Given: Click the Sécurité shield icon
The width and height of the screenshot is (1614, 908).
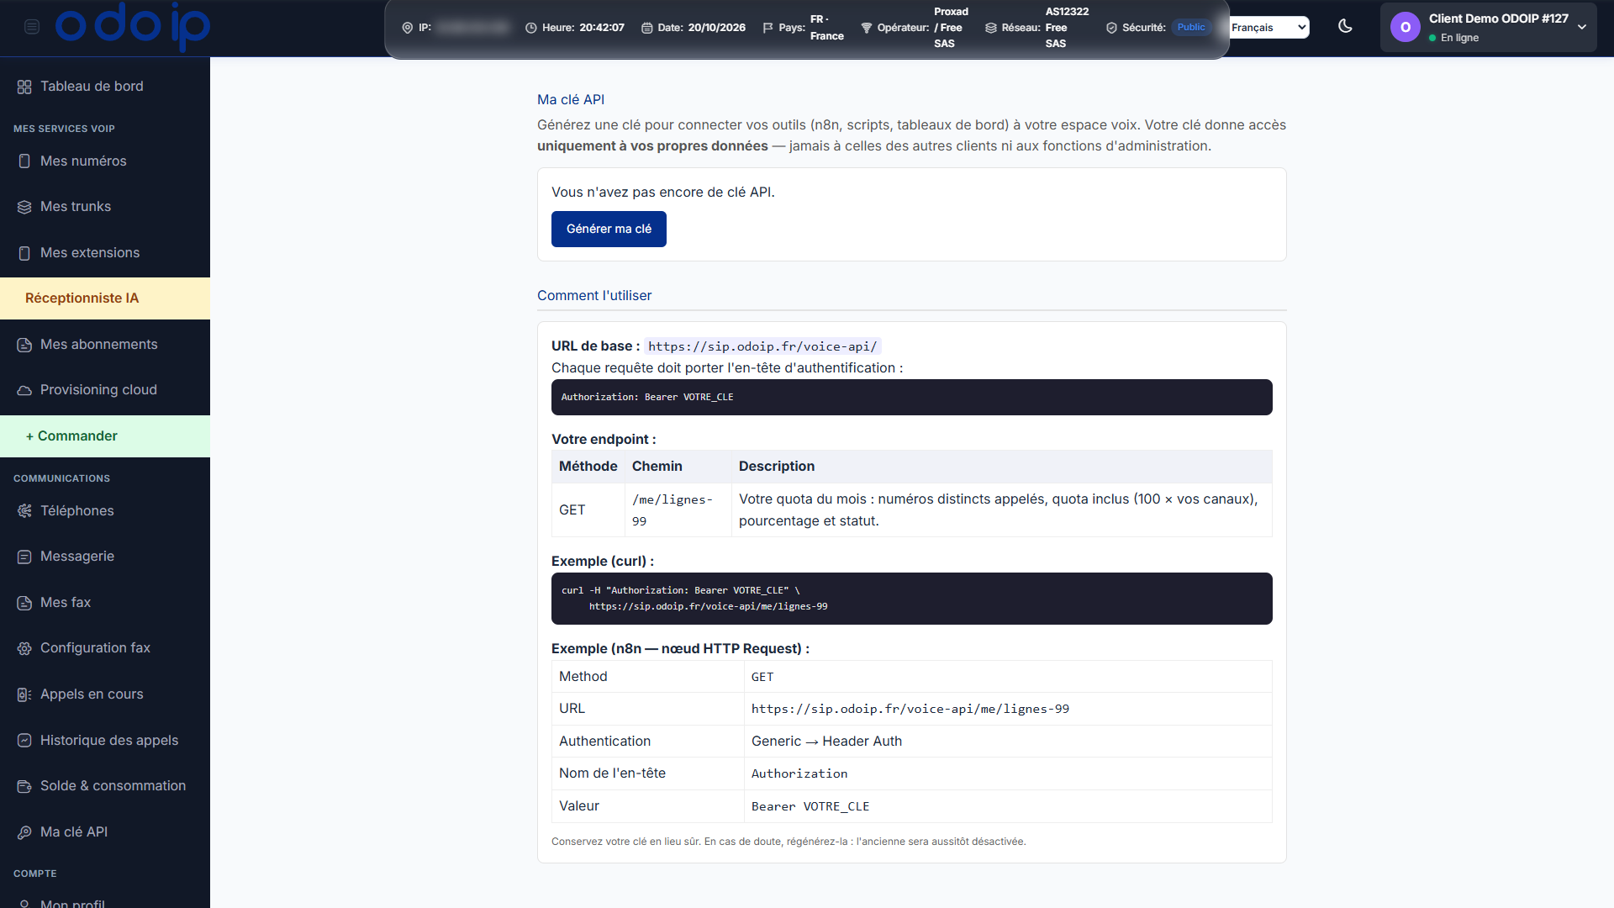Looking at the screenshot, I should pyautogui.click(x=1111, y=28).
